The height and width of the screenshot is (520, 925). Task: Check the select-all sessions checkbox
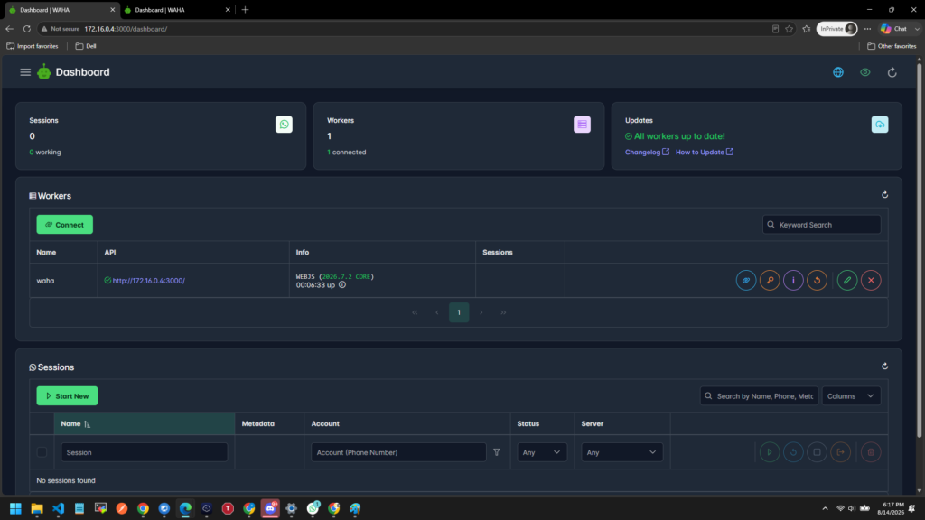pyautogui.click(x=42, y=452)
